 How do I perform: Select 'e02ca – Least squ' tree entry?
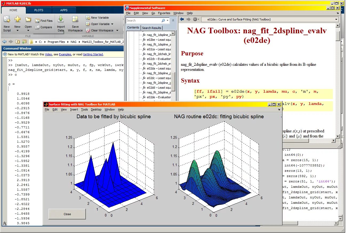tap(159, 49)
